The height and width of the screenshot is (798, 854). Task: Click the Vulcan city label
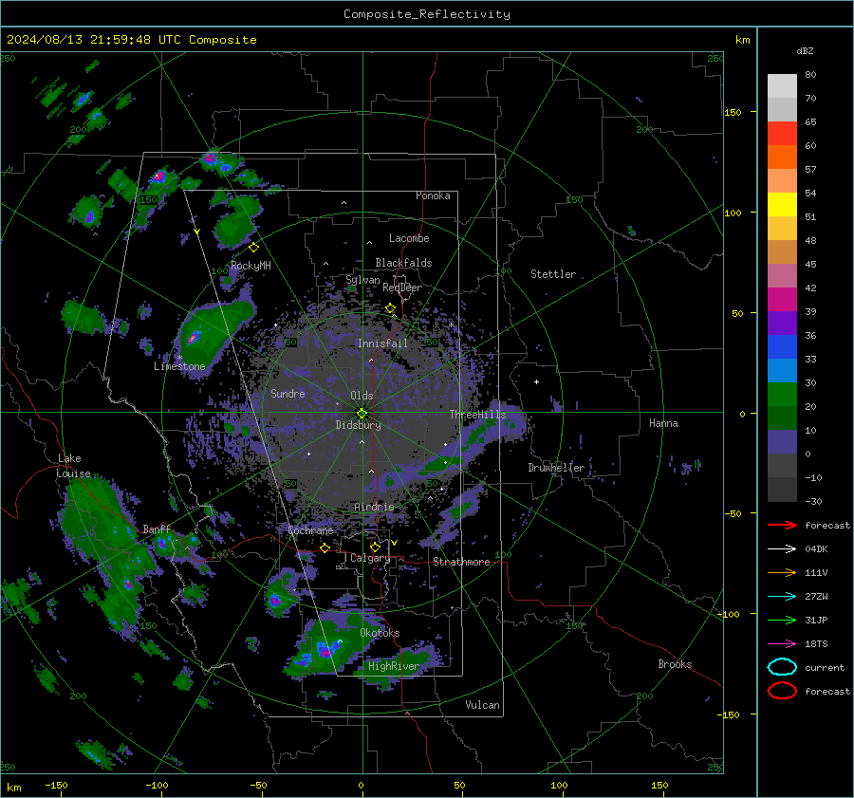(x=482, y=705)
